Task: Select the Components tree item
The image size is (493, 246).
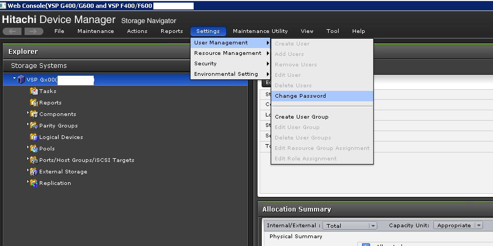Action: (x=58, y=114)
